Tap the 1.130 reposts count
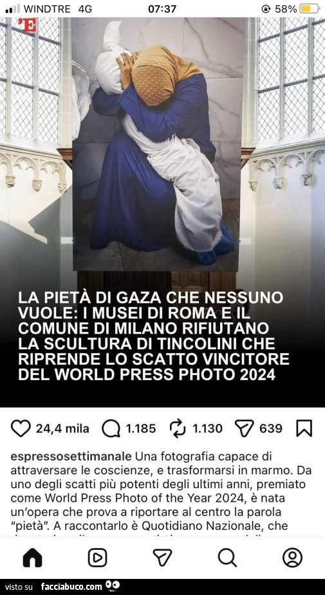The width and height of the screenshot is (325, 595). [x=207, y=429]
